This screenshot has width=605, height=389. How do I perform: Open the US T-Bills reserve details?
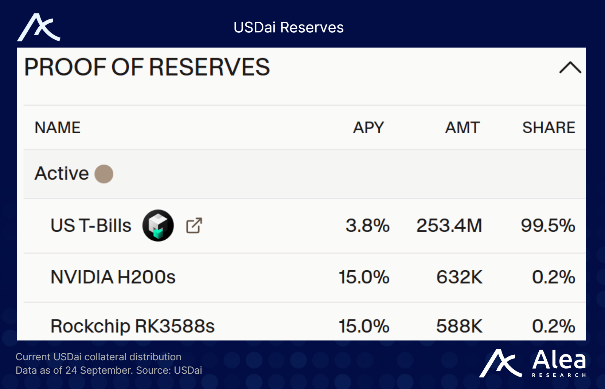tap(91, 225)
